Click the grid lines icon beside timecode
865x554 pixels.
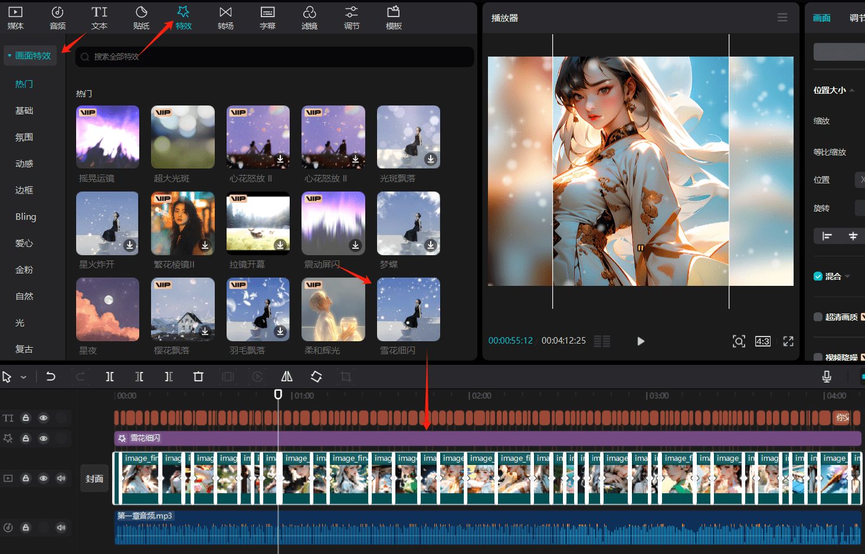[x=602, y=341]
